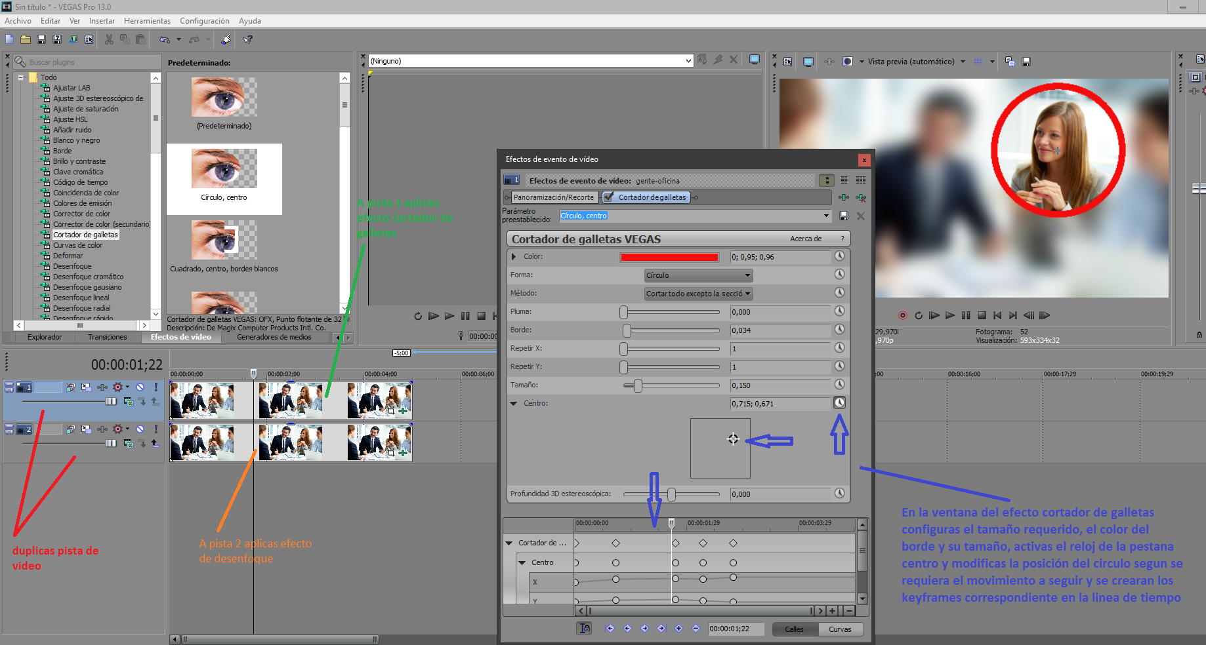The height and width of the screenshot is (645, 1206).
Task: Switch to Generadores de medios tab
Action: (274, 337)
